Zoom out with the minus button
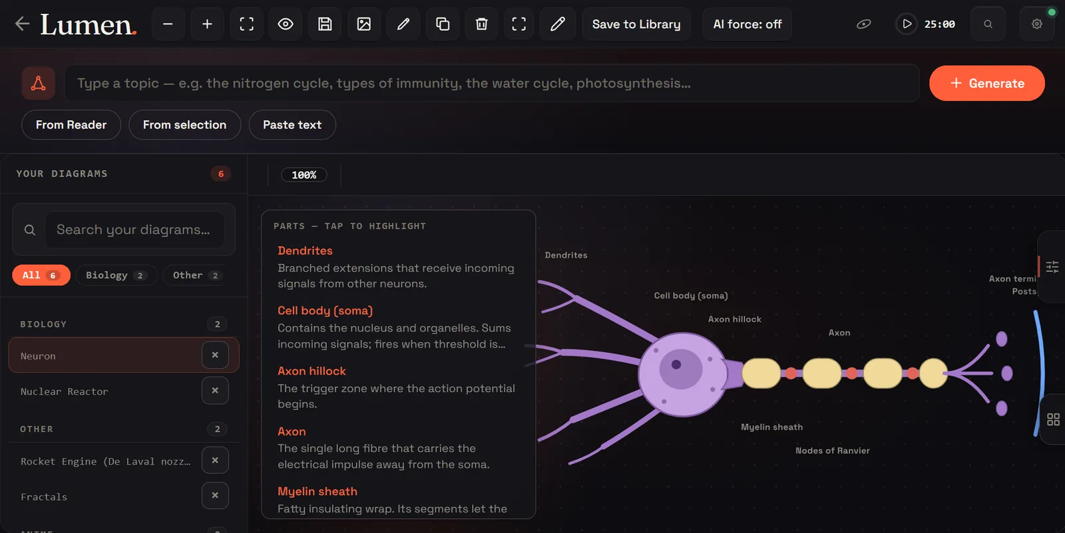The height and width of the screenshot is (533, 1065). (x=168, y=24)
